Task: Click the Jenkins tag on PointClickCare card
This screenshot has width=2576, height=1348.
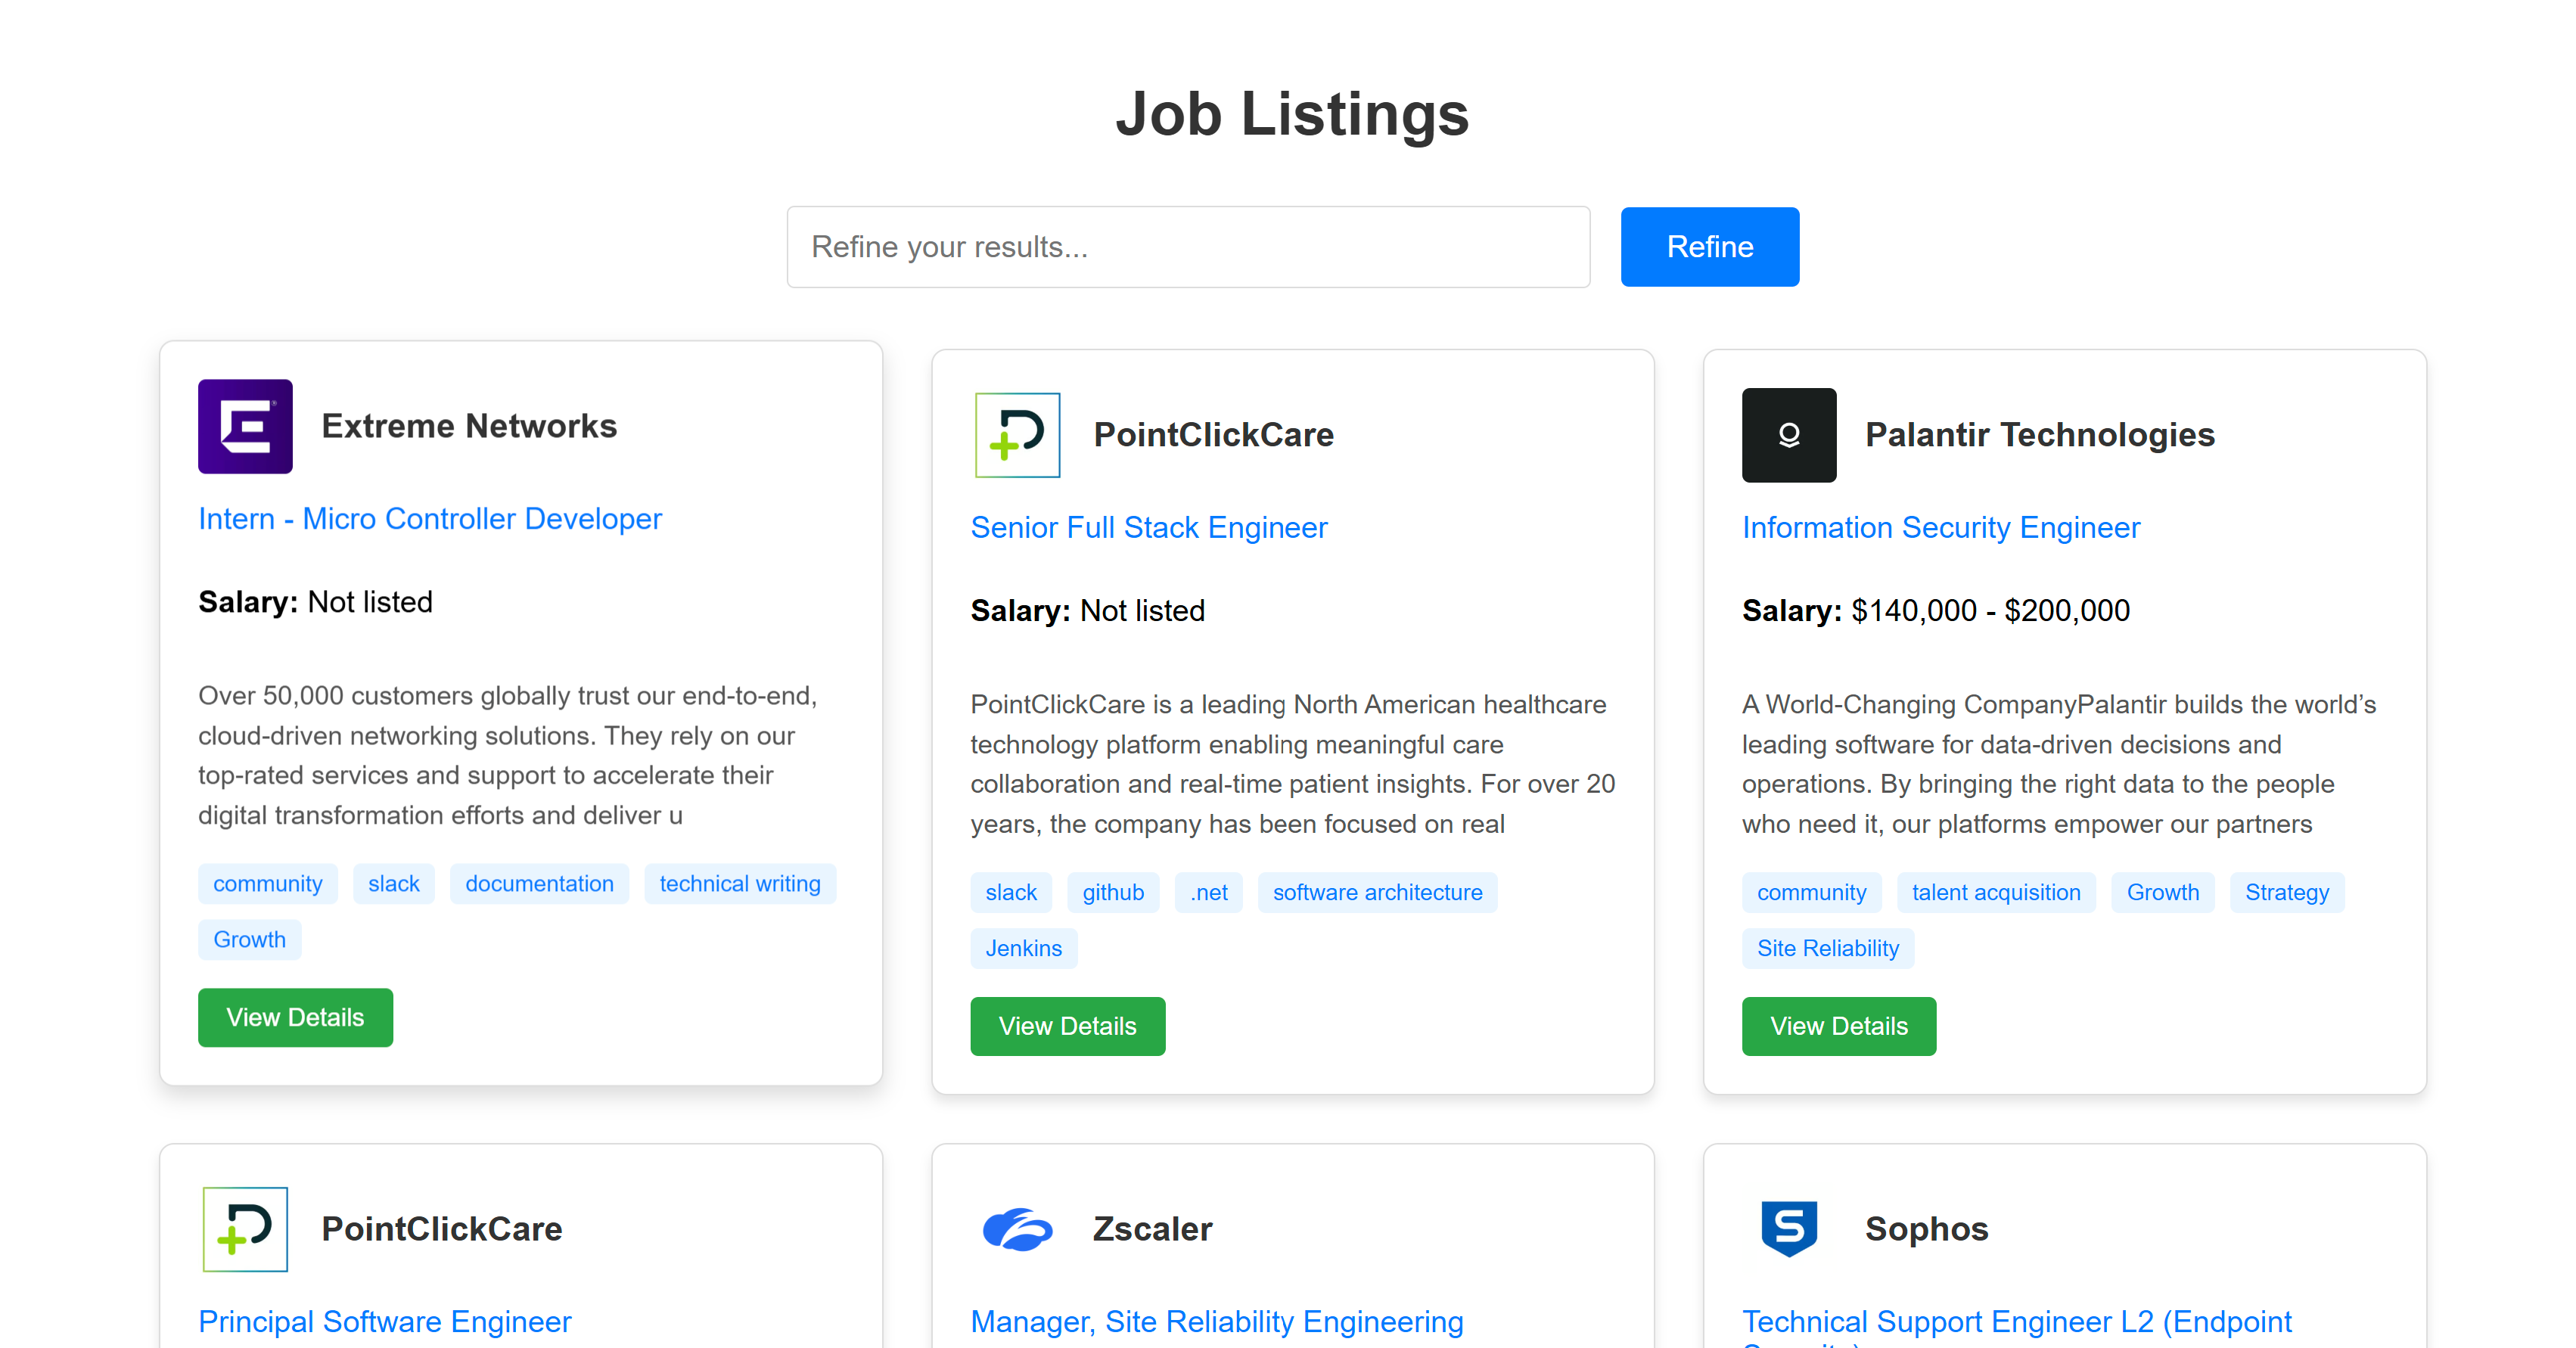Action: (1023, 949)
